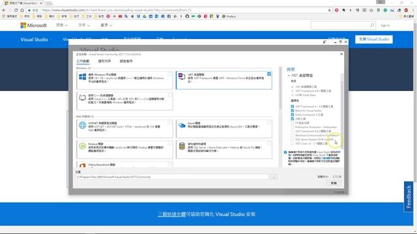Image resolution: width=417 pixels, height=234 pixels.
Task: Select the Visual Studio download browser tab
Action: coord(23,3)
